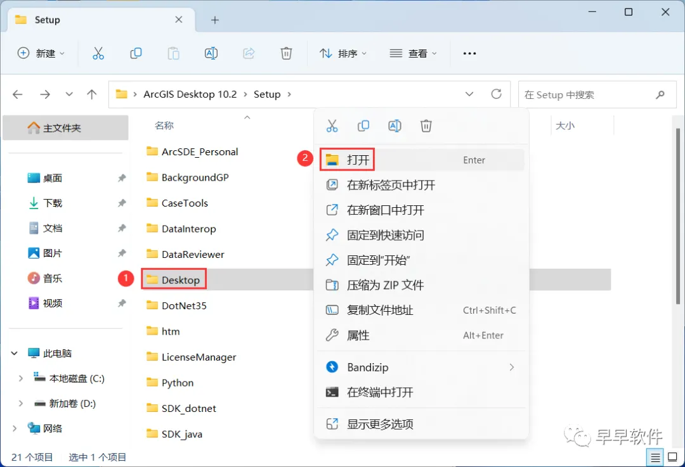Open the three-dot more options menu
This screenshot has height=467, width=685.
tap(469, 53)
